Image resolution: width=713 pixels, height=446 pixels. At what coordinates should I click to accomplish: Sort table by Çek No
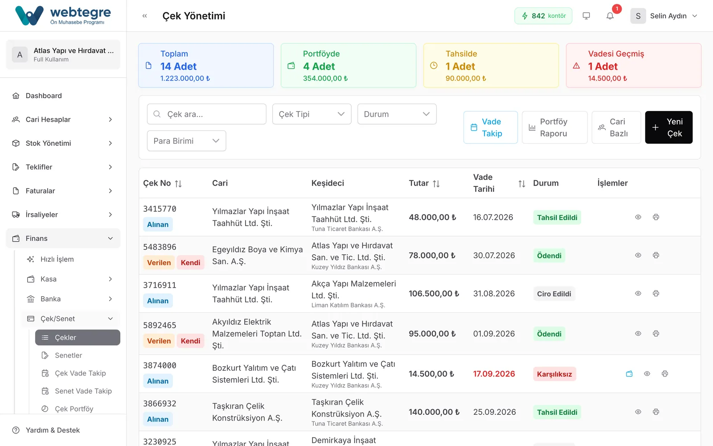(x=178, y=184)
